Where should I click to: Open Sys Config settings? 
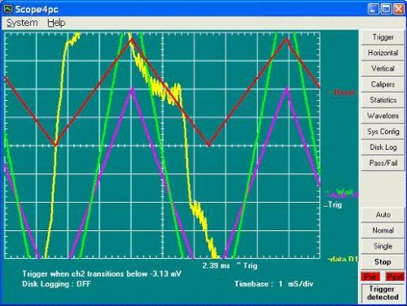coord(383,132)
